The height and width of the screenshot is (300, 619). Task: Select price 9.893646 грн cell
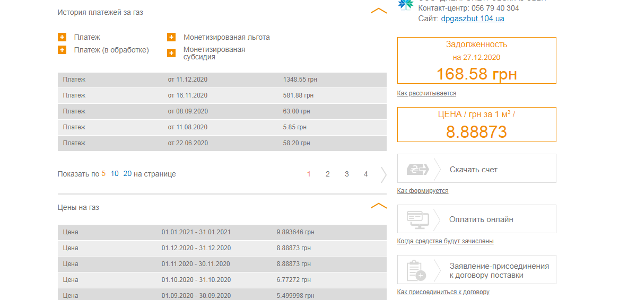pyautogui.click(x=295, y=232)
